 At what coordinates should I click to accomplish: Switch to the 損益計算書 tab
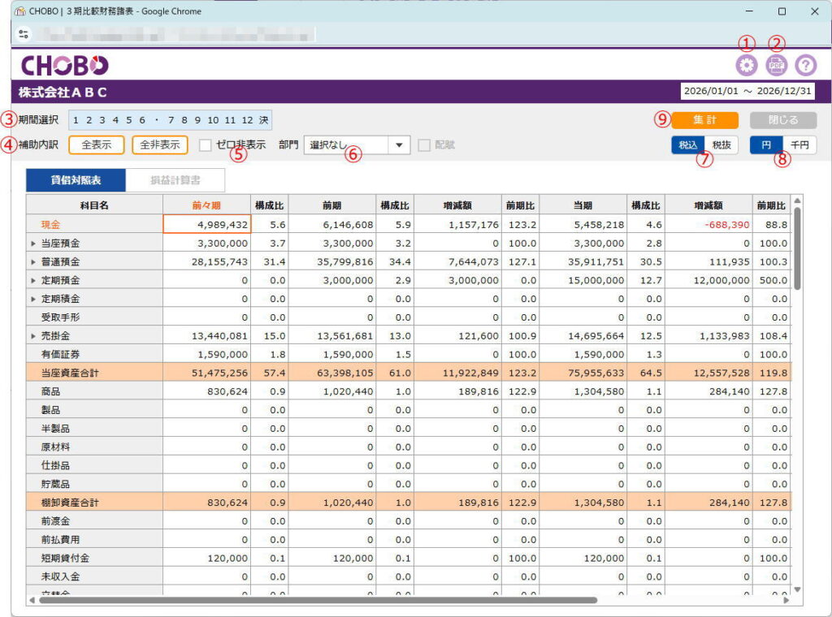[x=174, y=180]
